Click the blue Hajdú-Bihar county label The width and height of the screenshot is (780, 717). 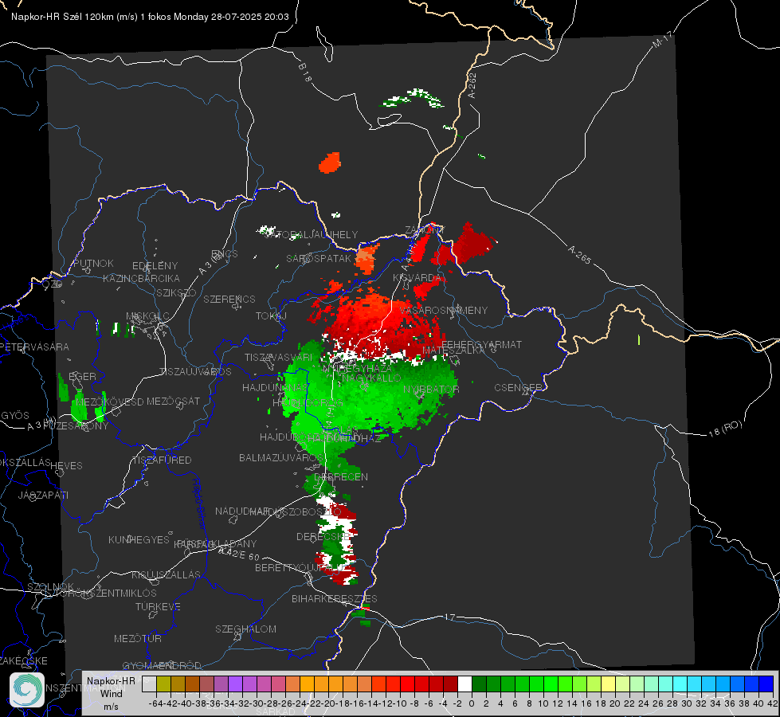click(x=198, y=503)
